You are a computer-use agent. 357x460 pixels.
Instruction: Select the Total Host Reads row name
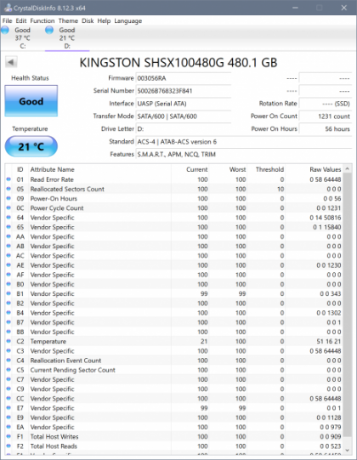[x=54, y=446]
